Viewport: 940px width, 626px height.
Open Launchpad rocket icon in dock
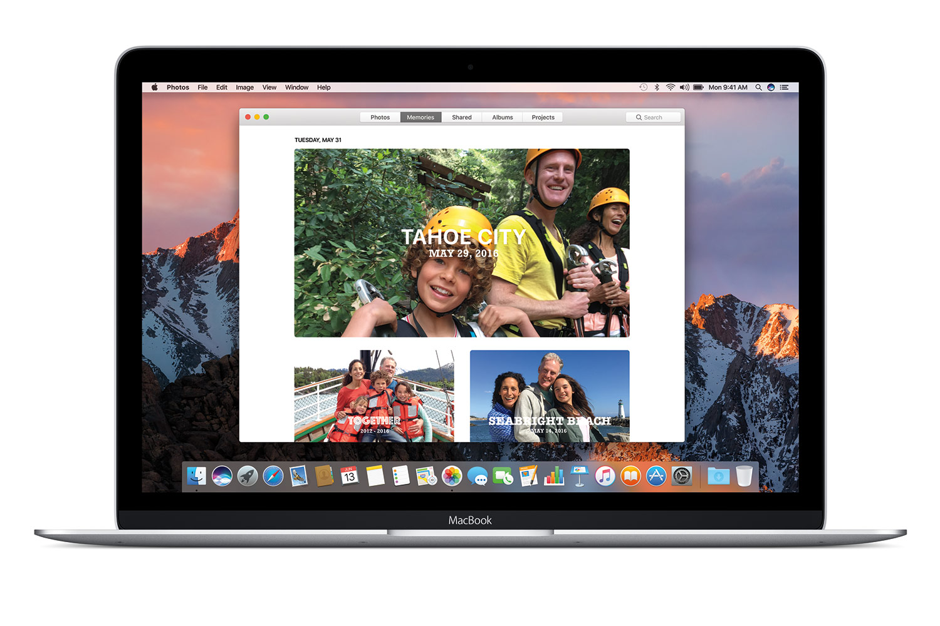(248, 476)
